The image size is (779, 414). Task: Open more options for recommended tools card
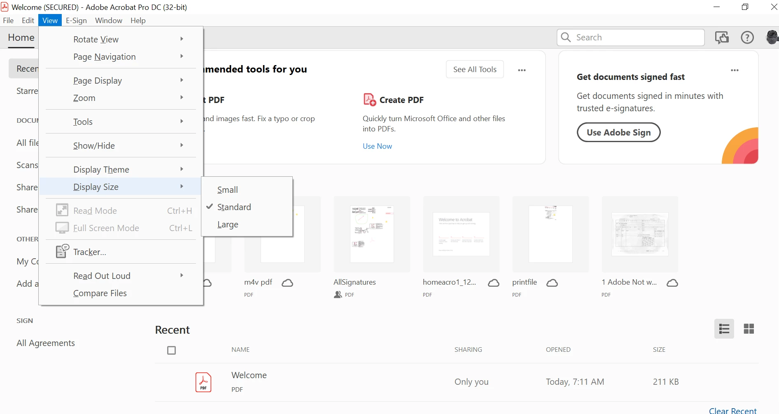pos(522,70)
